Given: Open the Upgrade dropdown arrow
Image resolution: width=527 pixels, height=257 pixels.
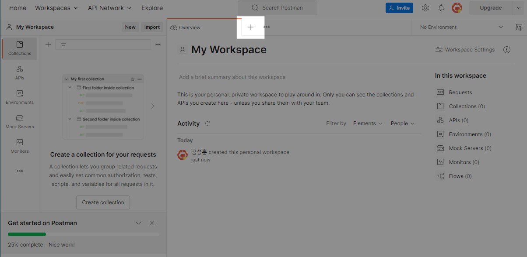Looking at the screenshot, I should [519, 8].
